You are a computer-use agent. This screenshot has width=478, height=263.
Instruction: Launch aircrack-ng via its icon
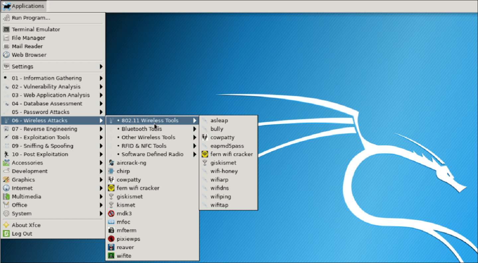click(111, 163)
